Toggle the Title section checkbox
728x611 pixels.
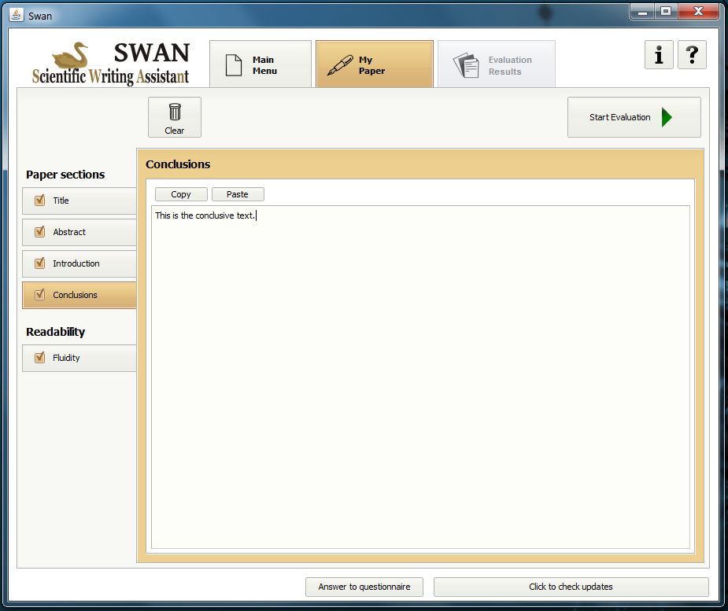click(40, 201)
